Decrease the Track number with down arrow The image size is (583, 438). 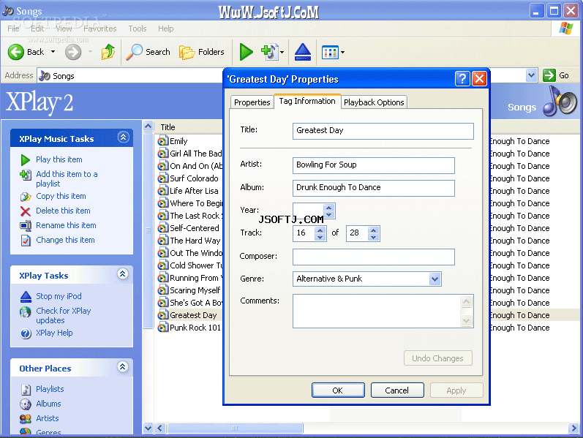(320, 237)
